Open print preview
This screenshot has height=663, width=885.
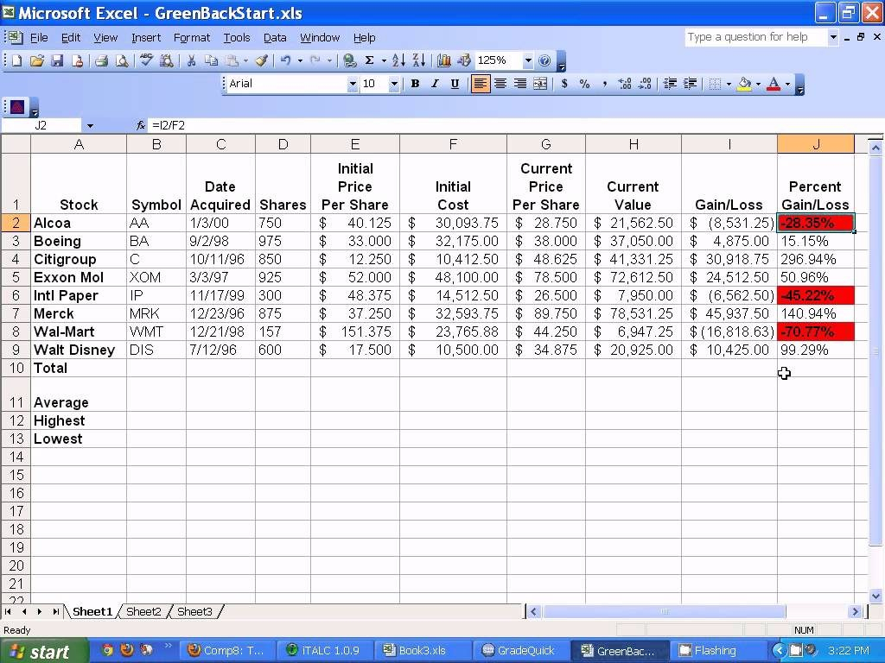[x=121, y=60]
